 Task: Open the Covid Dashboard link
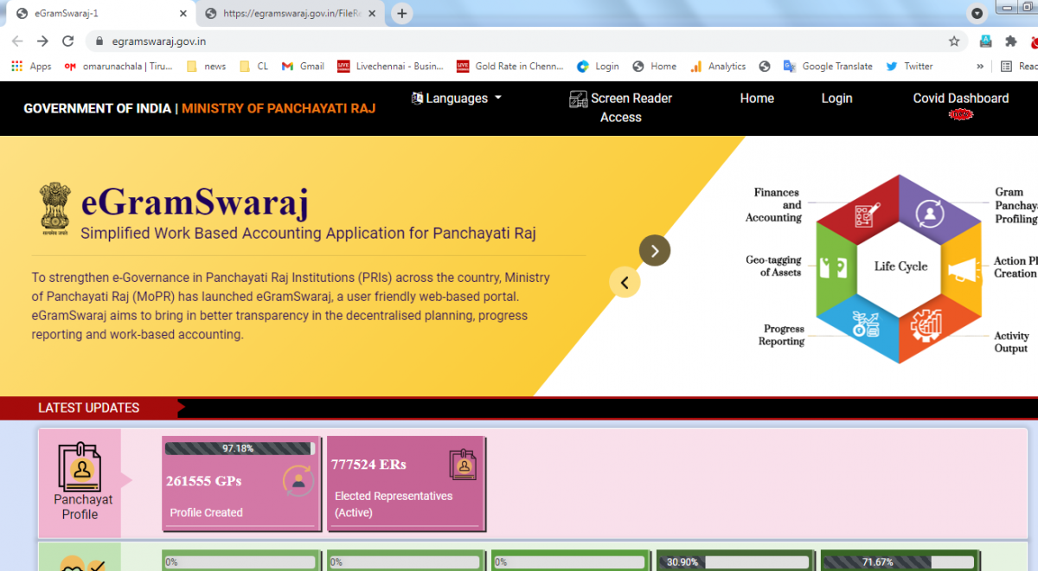click(960, 99)
